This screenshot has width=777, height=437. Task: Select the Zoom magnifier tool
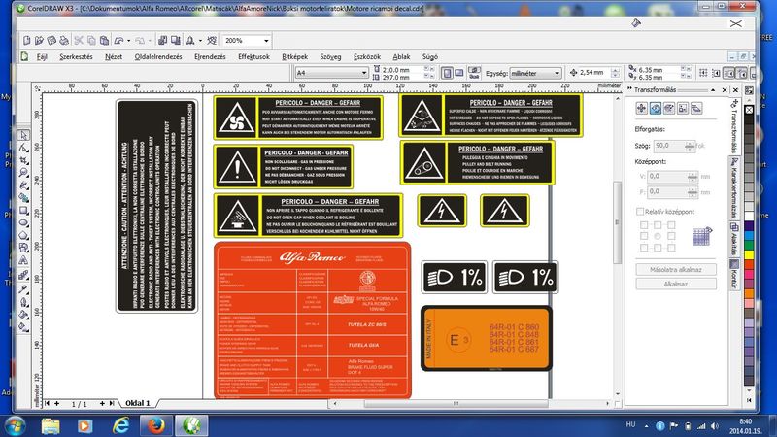tap(23, 173)
